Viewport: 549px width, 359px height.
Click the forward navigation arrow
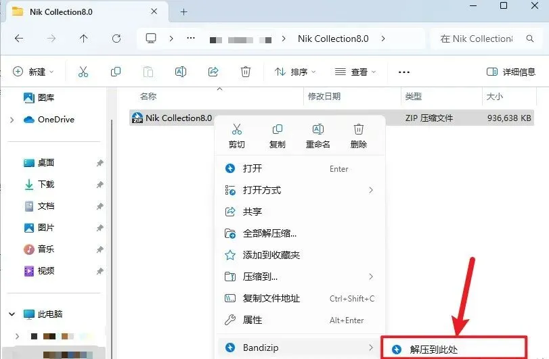(51, 39)
